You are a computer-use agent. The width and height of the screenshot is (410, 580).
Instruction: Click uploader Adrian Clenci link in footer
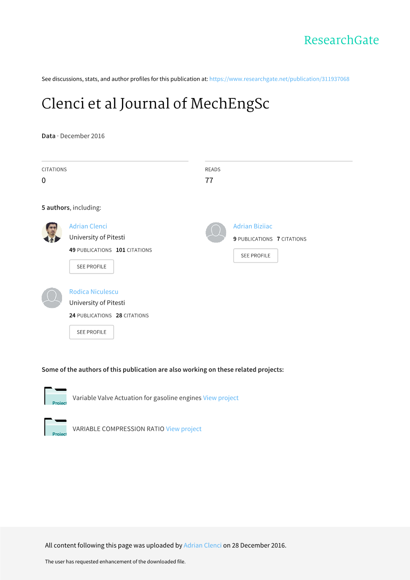pyautogui.click(x=203, y=545)
